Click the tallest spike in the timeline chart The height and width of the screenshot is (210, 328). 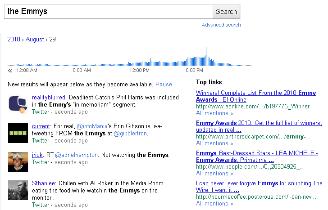pos(206,56)
